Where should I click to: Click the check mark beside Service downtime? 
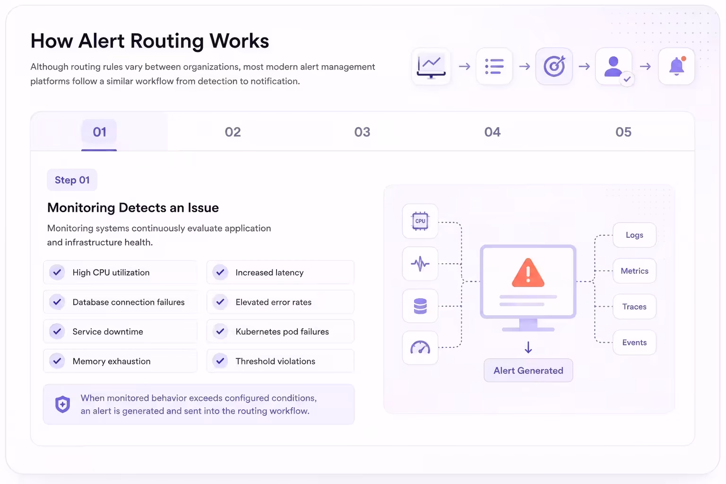(x=57, y=331)
